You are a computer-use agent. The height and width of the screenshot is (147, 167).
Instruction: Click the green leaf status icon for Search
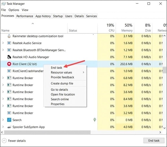(95, 120)
